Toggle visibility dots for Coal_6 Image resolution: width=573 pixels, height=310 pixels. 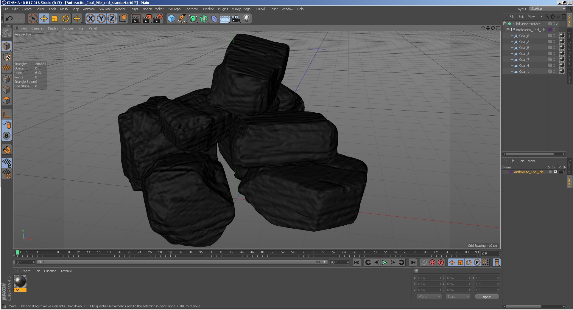tap(554, 36)
